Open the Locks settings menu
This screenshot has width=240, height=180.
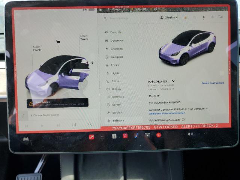tap(112, 65)
